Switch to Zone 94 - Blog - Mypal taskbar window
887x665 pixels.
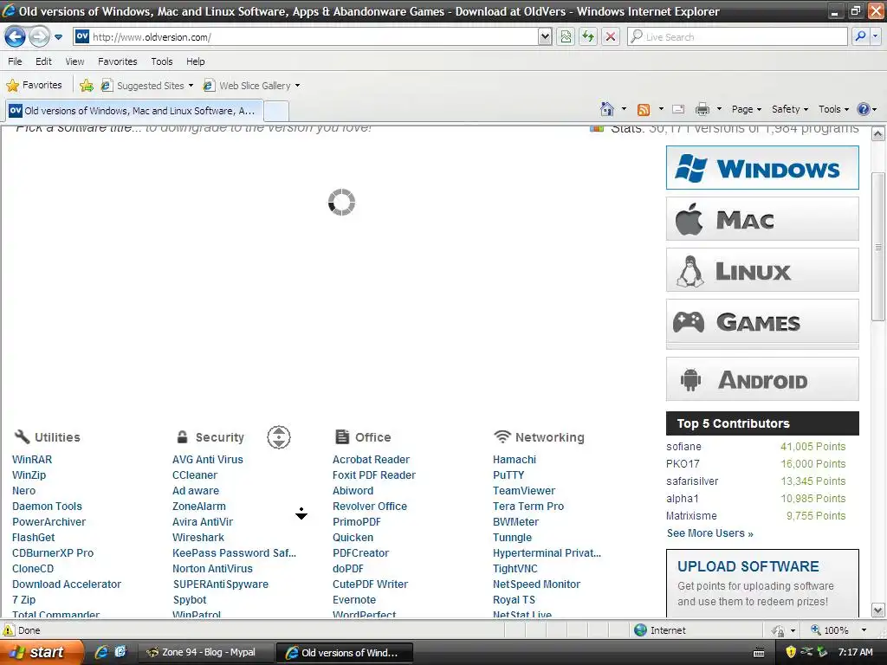tap(206, 652)
